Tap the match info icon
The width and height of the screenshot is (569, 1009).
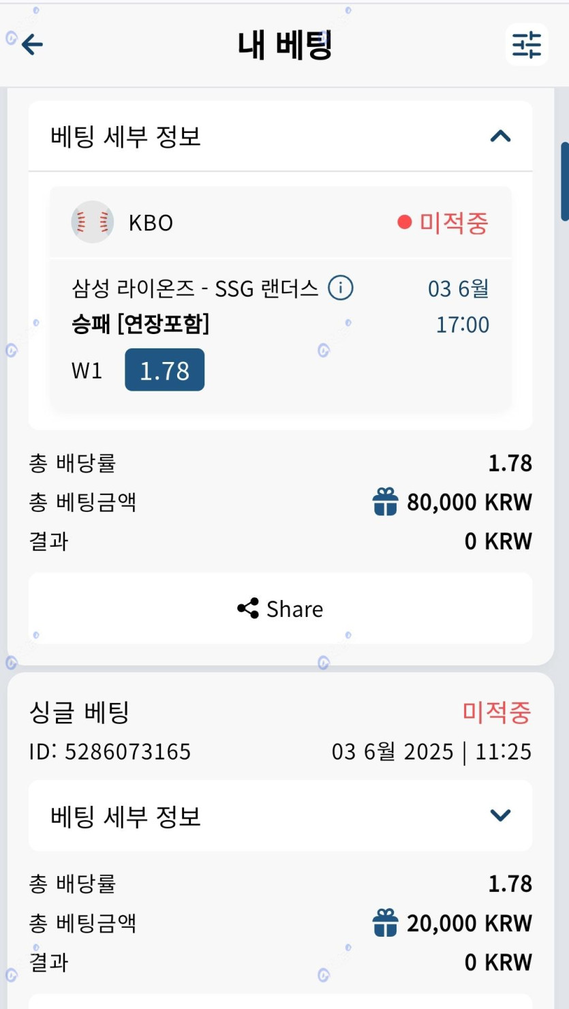(x=341, y=288)
